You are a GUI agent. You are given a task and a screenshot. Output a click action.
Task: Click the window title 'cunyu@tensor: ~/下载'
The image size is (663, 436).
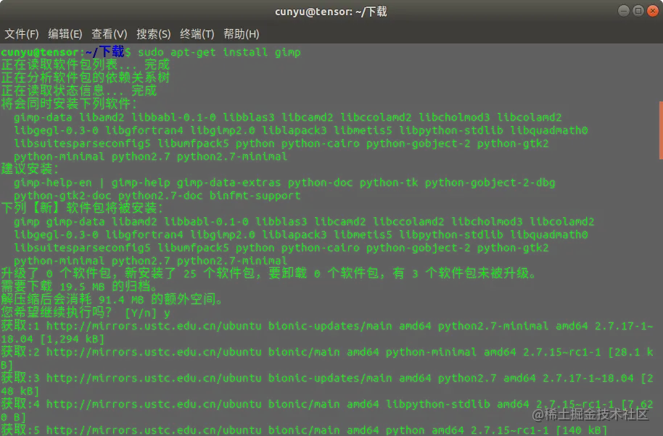click(x=331, y=11)
